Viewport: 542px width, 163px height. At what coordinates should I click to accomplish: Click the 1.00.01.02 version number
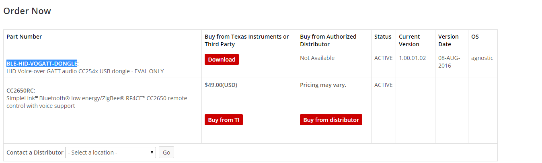click(412, 58)
